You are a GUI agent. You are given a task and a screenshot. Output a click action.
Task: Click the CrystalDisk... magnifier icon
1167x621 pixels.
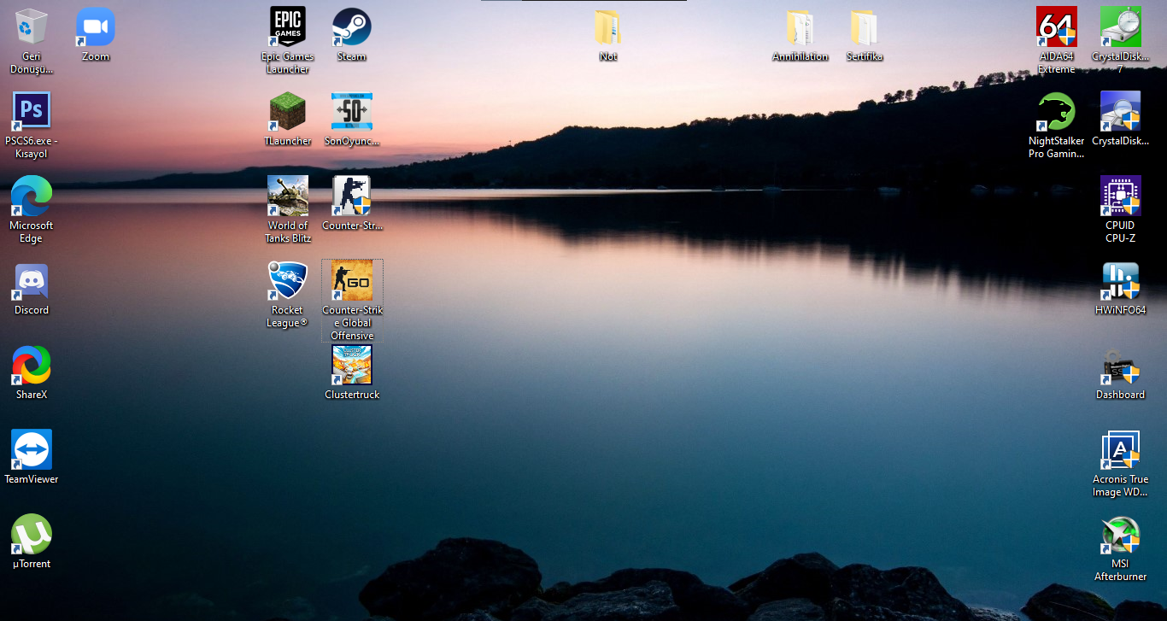[x=1121, y=112]
